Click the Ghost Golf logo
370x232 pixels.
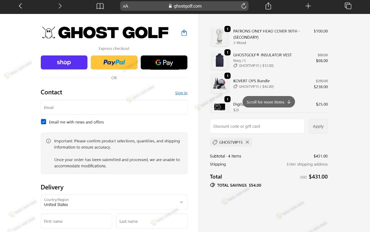tap(105, 33)
